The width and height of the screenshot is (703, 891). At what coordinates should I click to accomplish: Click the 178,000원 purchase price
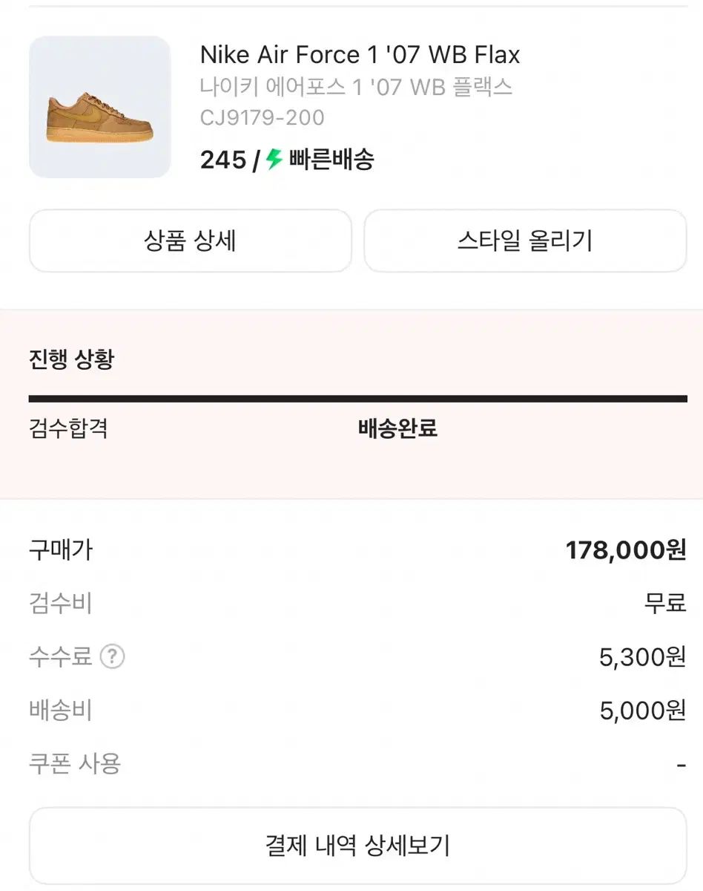click(625, 550)
